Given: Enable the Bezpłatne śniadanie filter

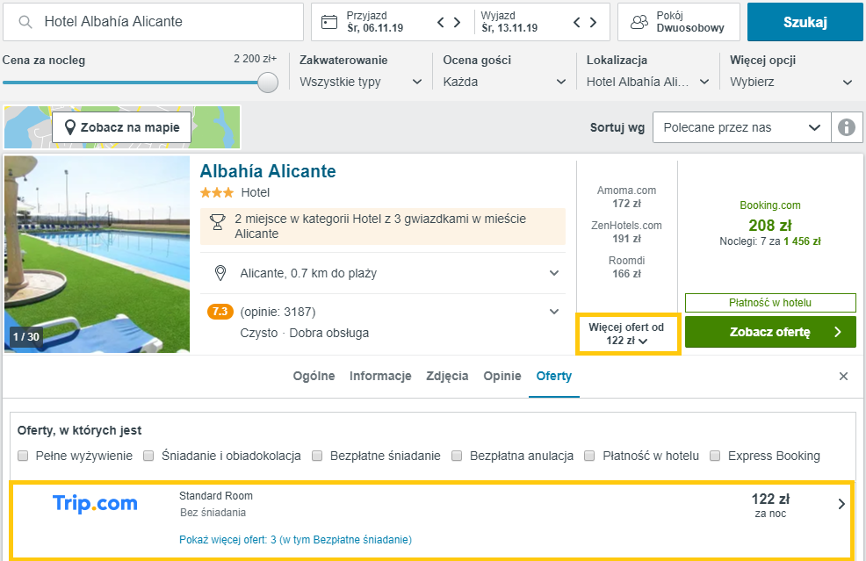Looking at the screenshot, I should coord(317,456).
